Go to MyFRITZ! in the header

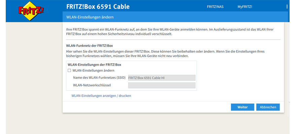(x=244, y=7)
